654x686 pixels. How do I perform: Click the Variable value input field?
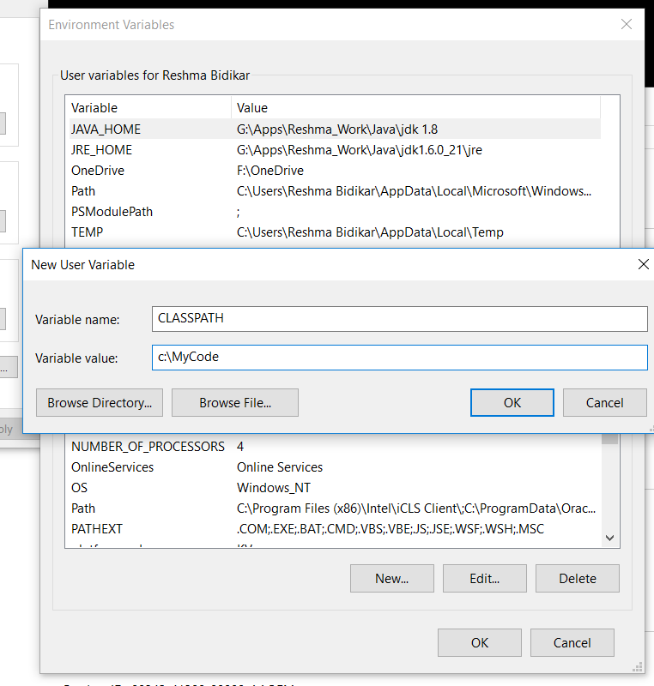pyautogui.click(x=399, y=358)
